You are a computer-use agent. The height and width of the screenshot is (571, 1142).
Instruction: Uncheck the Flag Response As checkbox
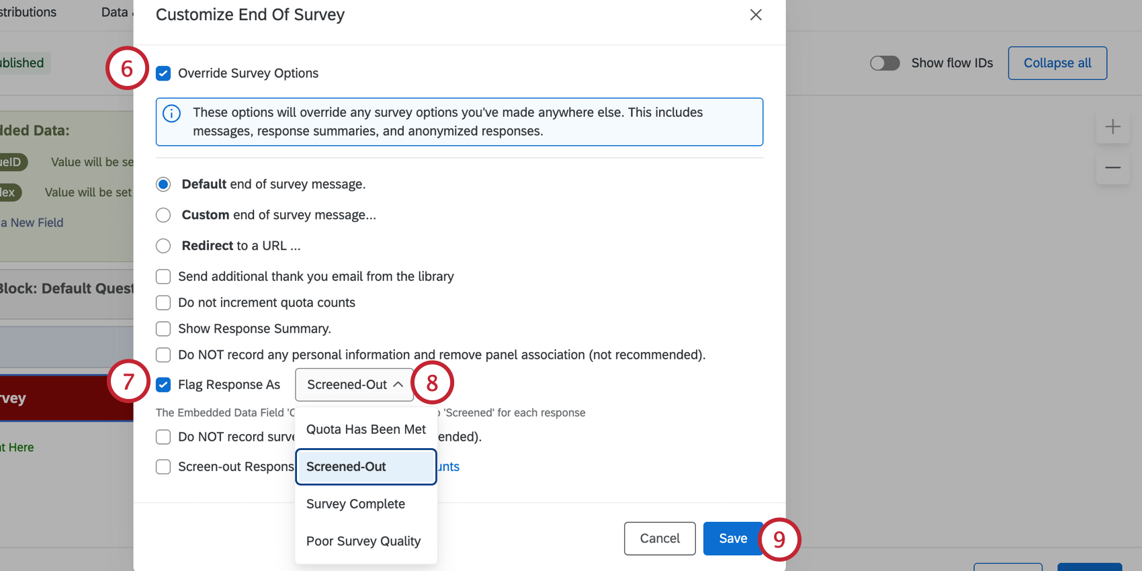click(x=163, y=385)
